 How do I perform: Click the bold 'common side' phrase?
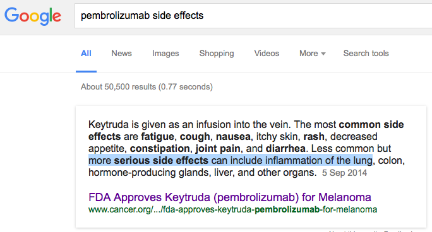tap(371, 125)
